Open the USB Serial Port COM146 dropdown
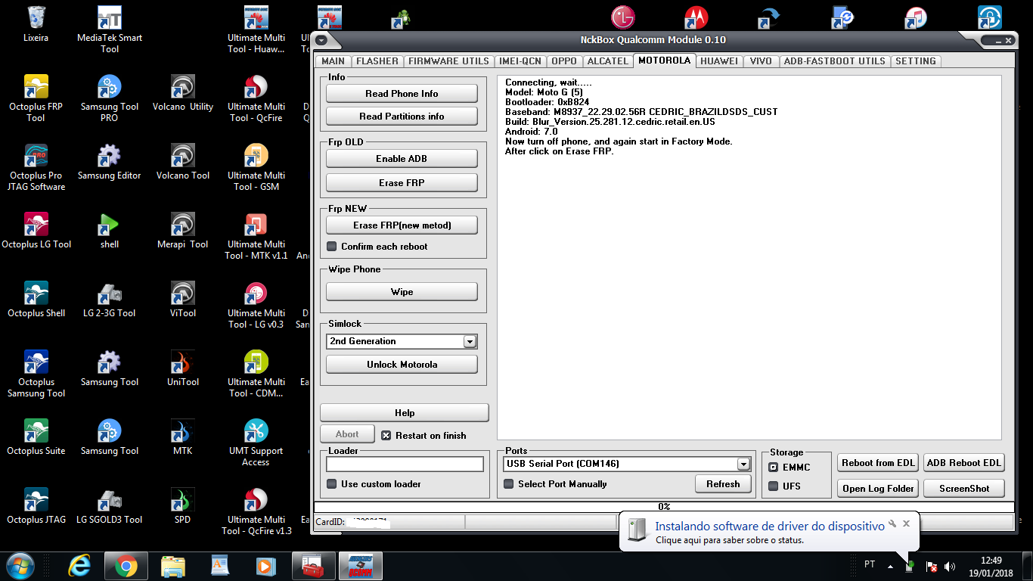Image resolution: width=1033 pixels, height=581 pixels. [743, 464]
